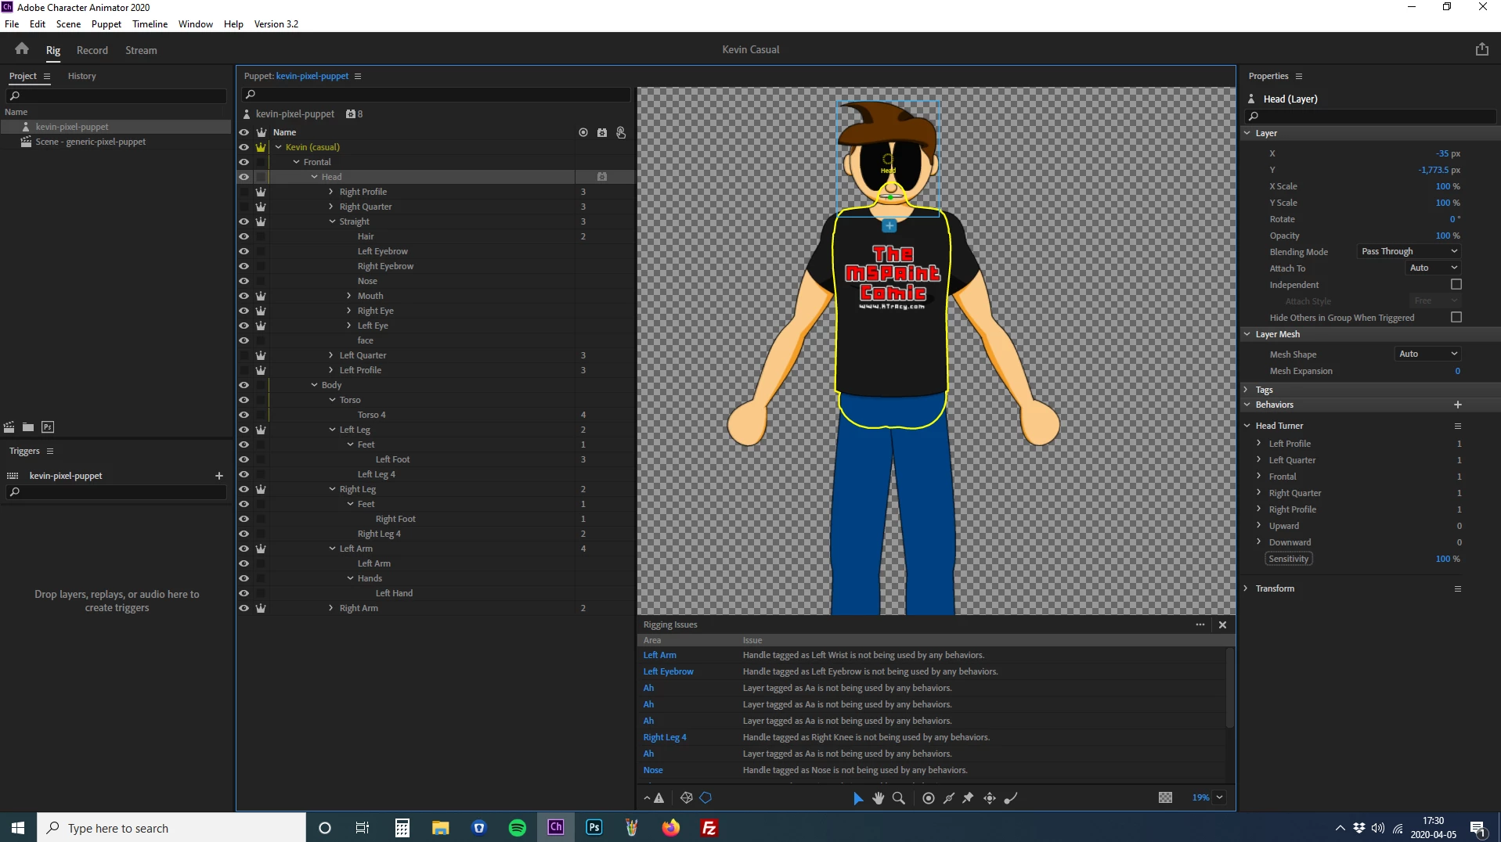Expand the Mouth layer group
This screenshot has width=1501, height=842.
pyautogui.click(x=349, y=296)
